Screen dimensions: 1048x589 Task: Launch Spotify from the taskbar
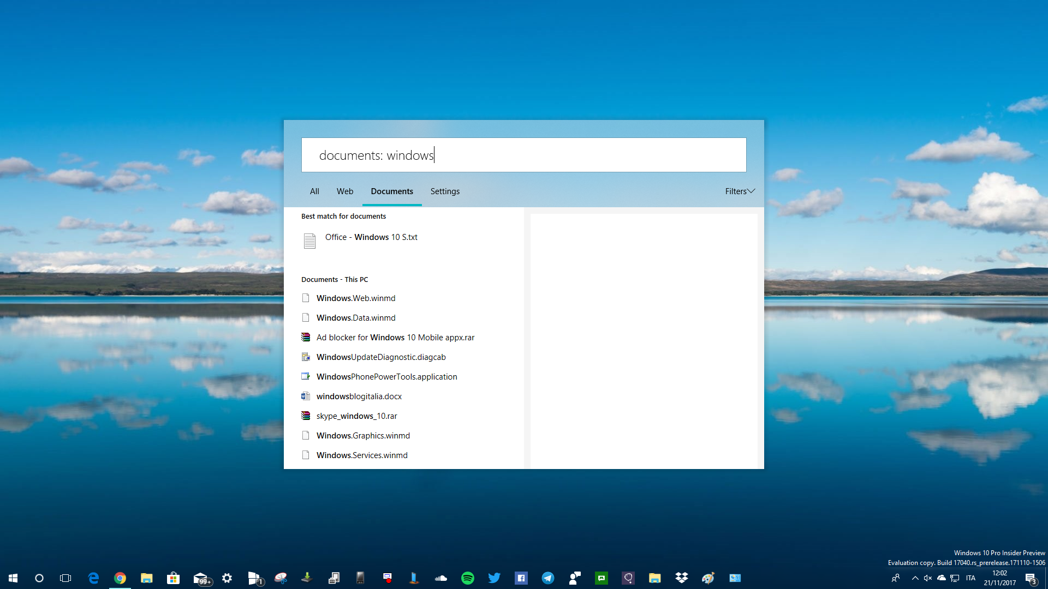pyautogui.click(x=468, y=578)
